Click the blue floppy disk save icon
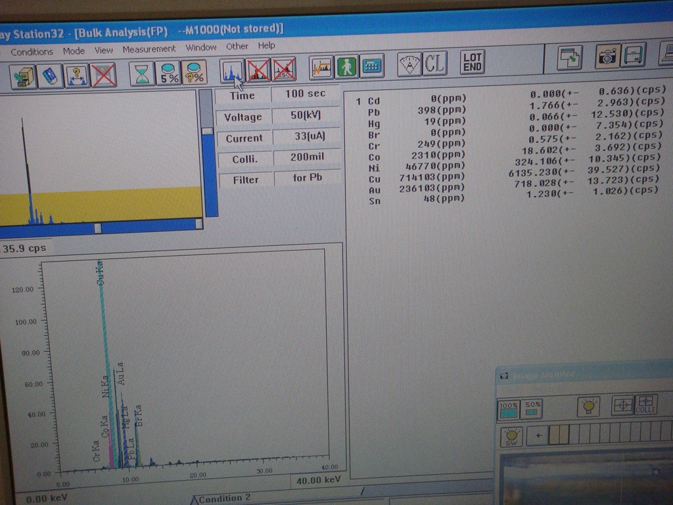 coord(50,76)
